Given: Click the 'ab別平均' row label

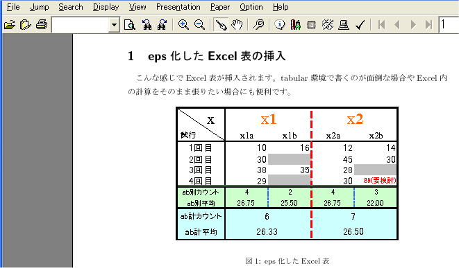Looking at the screenshot, I should (x=201, y=203).
